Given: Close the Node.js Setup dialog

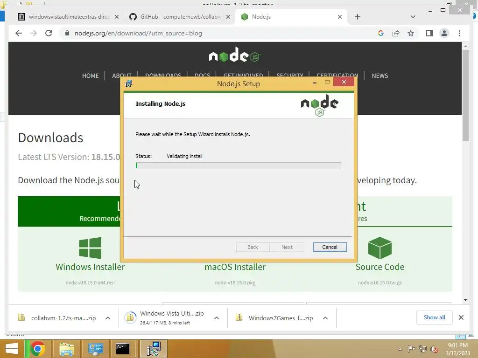Looking at the screenshot, I should point(344,82).
